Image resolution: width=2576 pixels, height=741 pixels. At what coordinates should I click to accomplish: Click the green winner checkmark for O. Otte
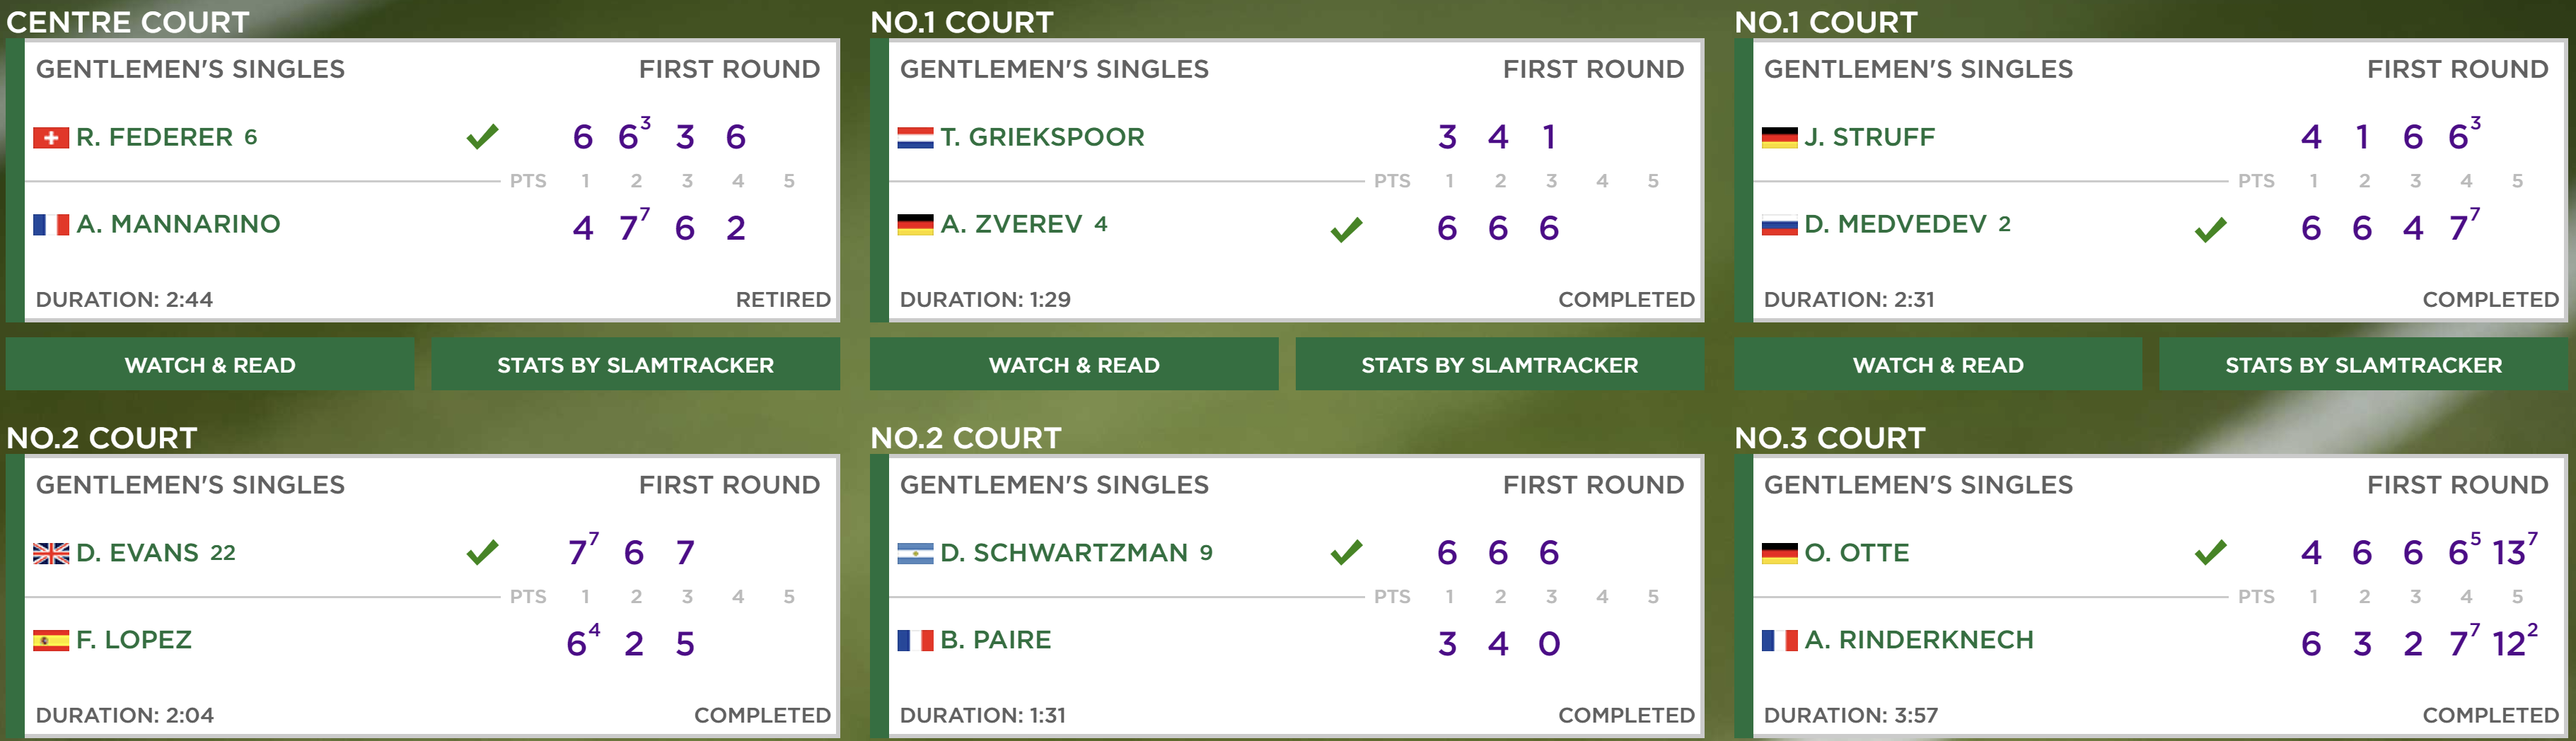point(2210,552)
